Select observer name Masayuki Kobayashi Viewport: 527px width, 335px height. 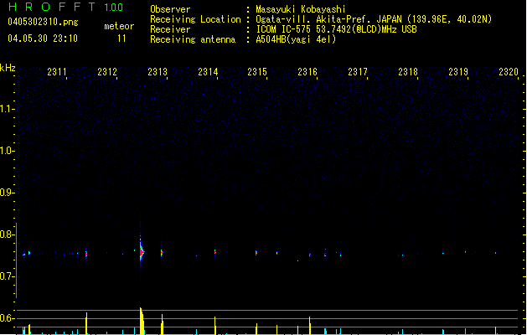301,9
